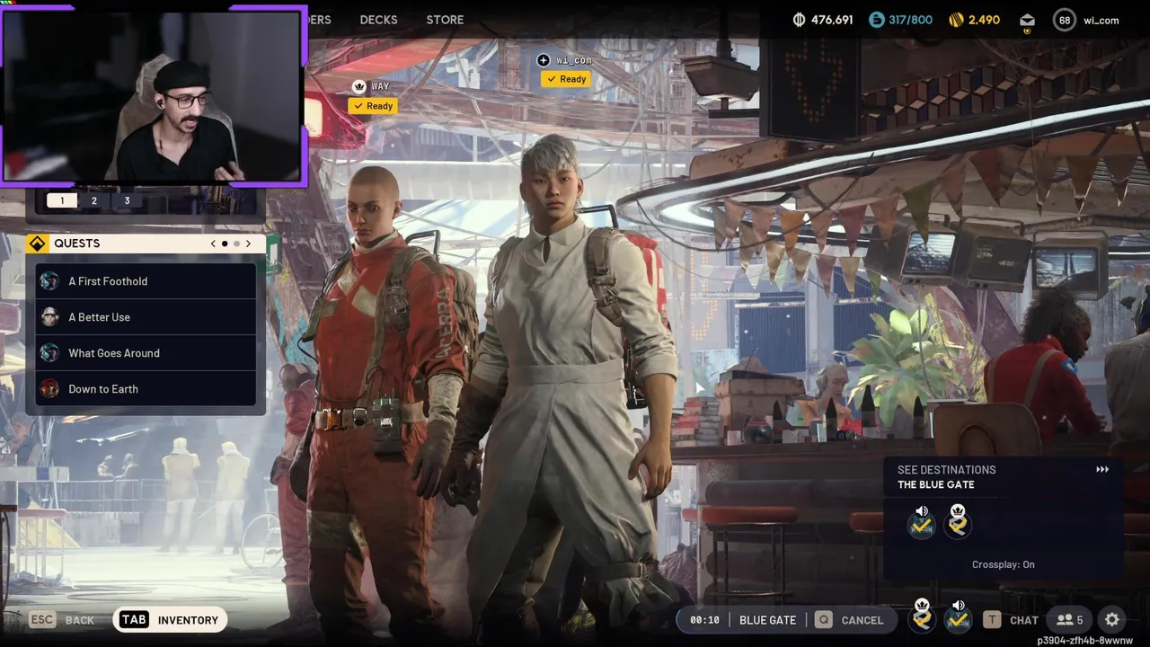Screen dimensions: 1150x647
Task: Click the streamer webcam overlay
Action: [154, 94]
